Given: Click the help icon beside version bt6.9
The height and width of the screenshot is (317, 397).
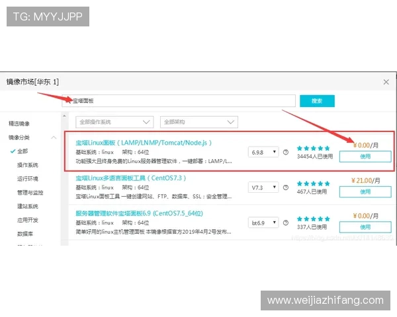Looking at the screenshot, I should [x=286, y=223].
